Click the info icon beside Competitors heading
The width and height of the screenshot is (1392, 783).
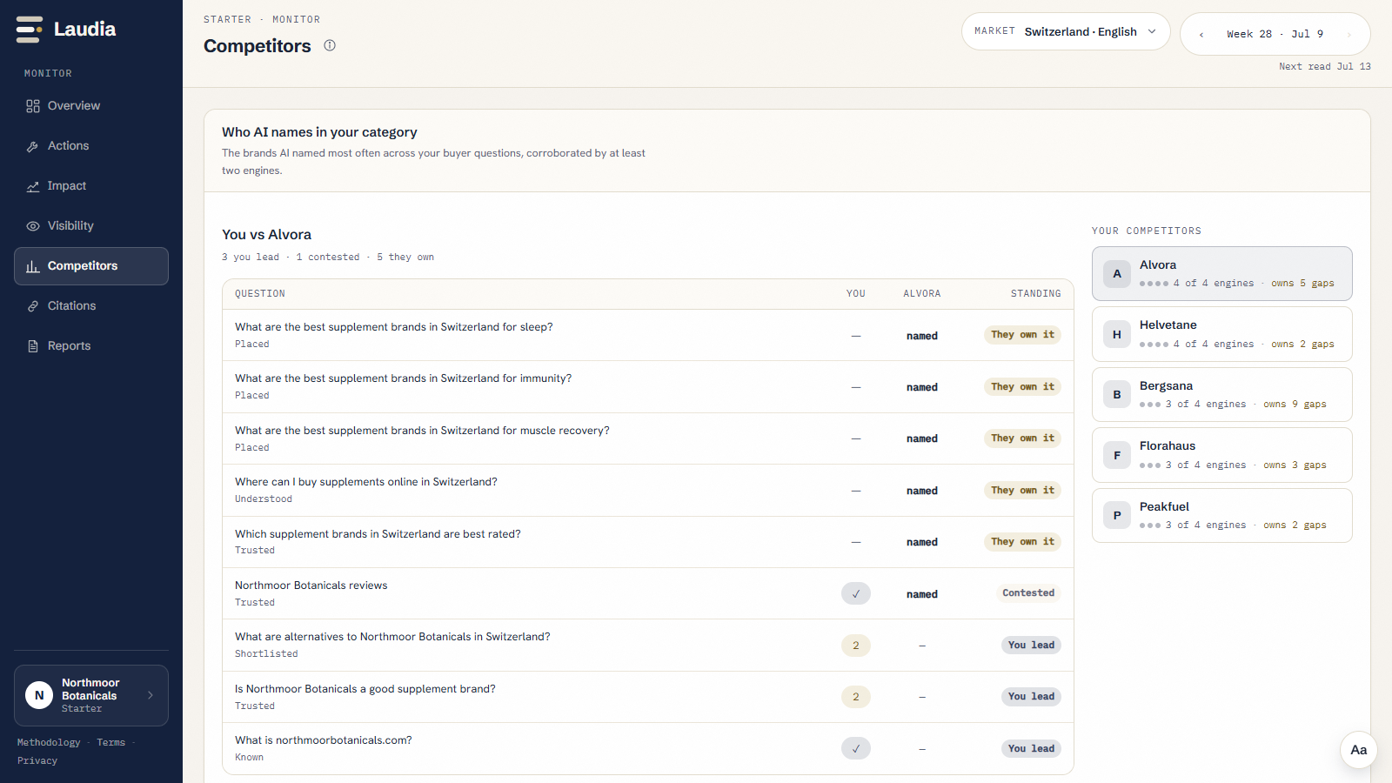(330, 45)
